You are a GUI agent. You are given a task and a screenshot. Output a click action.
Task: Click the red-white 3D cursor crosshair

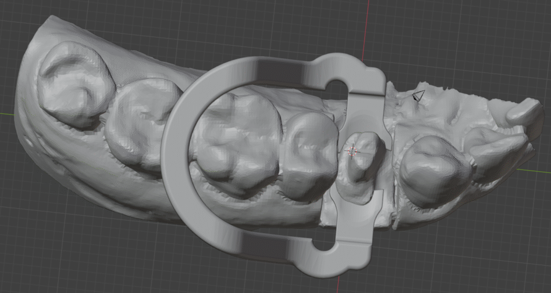point(353,151)
